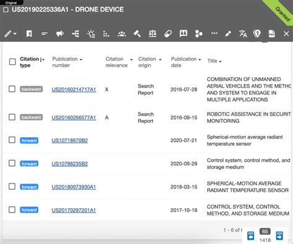Go to next record arrow icon
293x244 pixels.
coord(279,235)
